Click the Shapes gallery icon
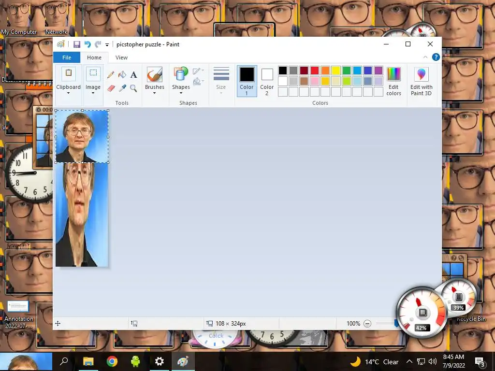 [181, 74]
